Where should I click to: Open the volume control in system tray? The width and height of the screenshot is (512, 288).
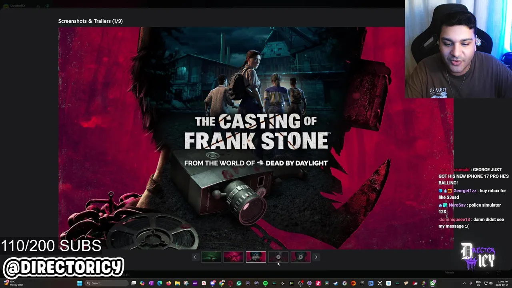[491, 283]
